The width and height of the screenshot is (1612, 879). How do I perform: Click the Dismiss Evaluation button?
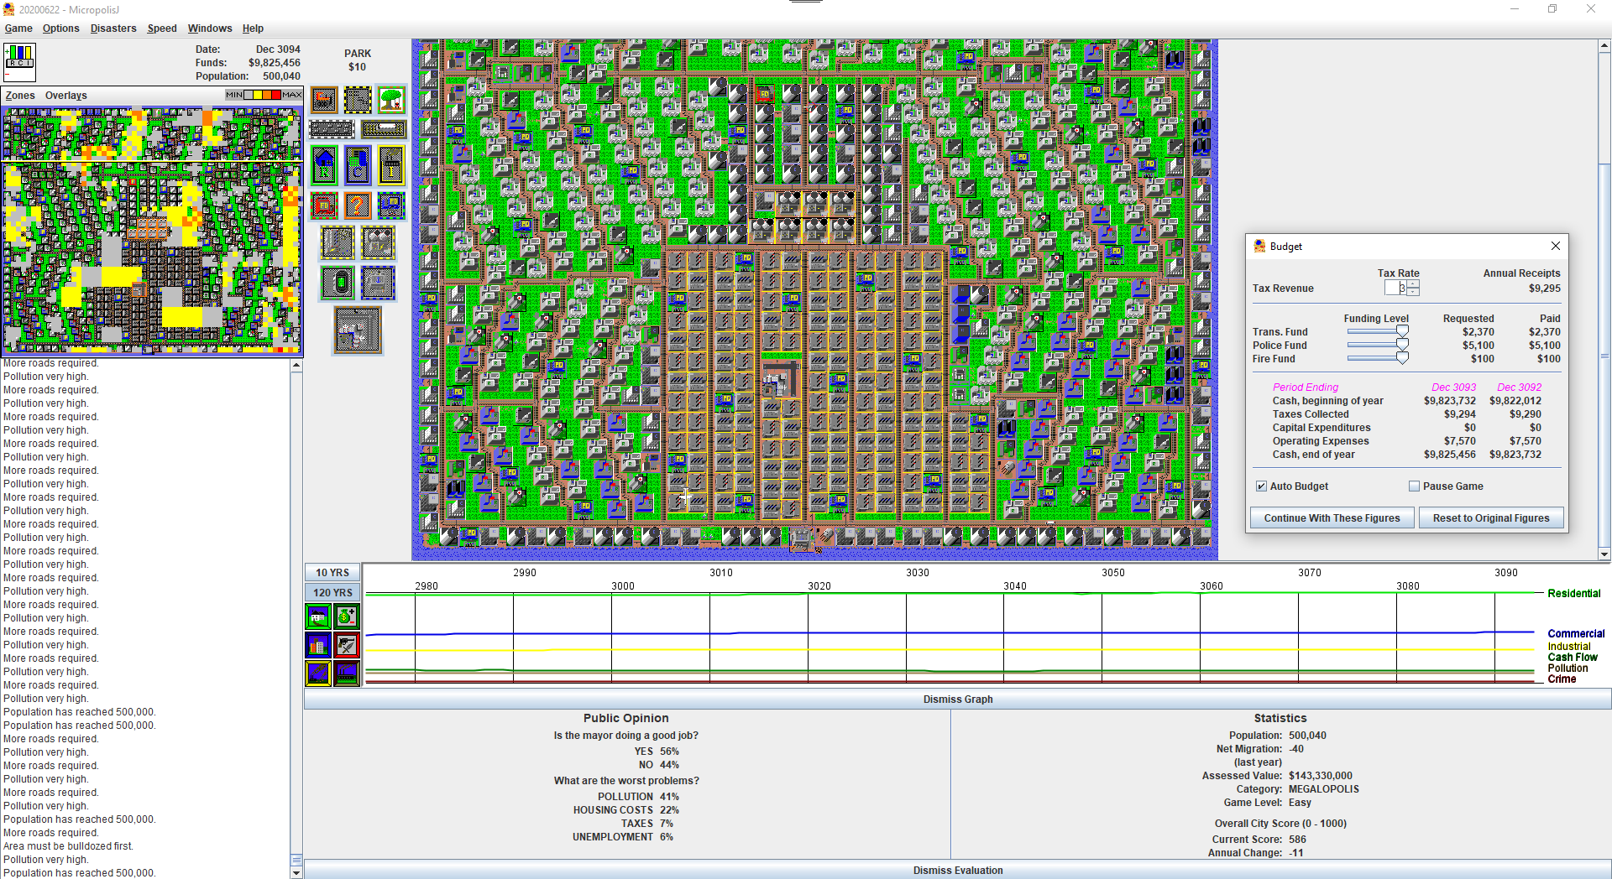click(957, 870)
